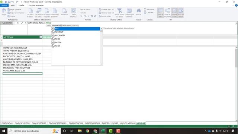Select ACOT from the autocomplete list
Screen dimensions: 238x134
pos(75,46)
